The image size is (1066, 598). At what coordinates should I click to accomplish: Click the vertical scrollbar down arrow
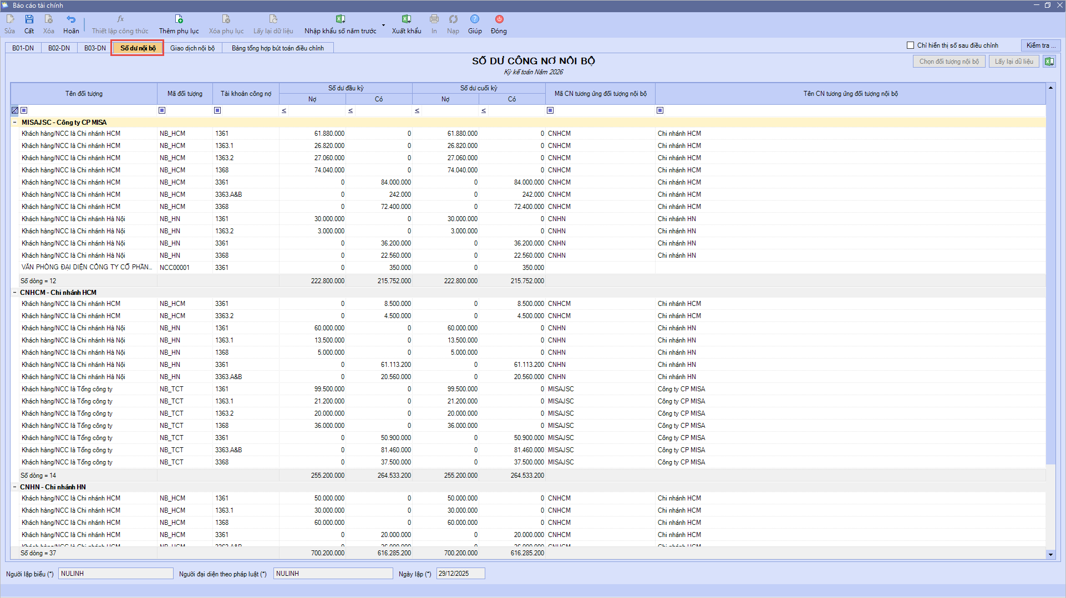click(x=1050, y=554)
